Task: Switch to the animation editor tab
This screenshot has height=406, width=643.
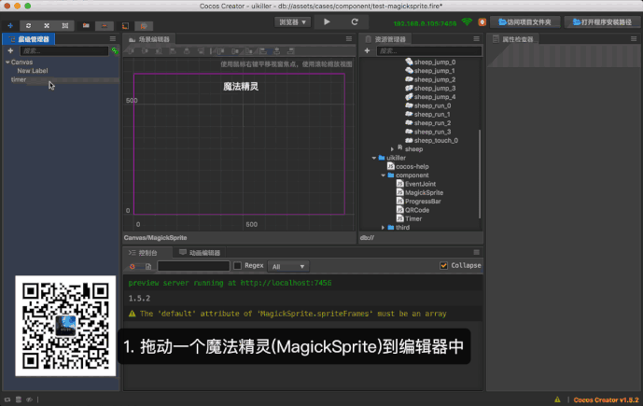Action: click(x=200, y=253)
